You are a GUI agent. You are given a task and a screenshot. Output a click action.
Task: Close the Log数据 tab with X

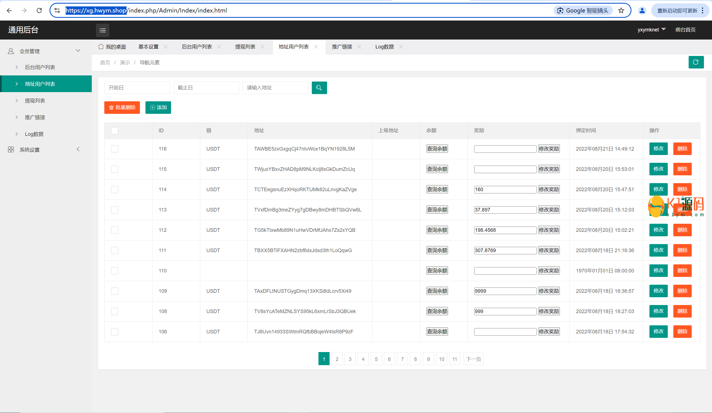click(401, 47)
